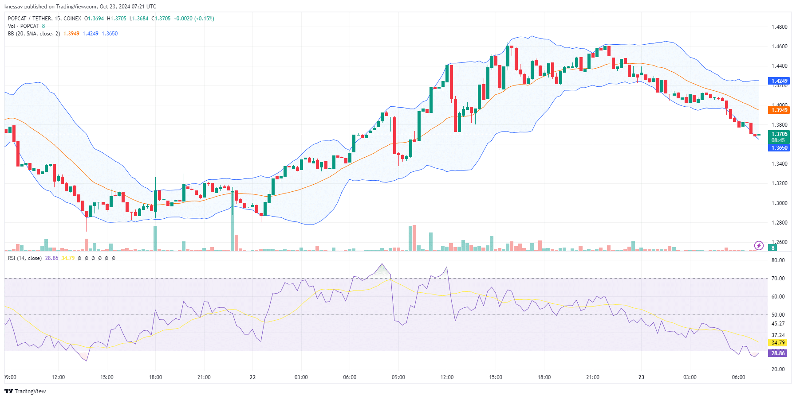The width and height of the screenshot is (796, 399).
Task: Click the 1.3400 price axis label
Action: (x=780, y=164)
